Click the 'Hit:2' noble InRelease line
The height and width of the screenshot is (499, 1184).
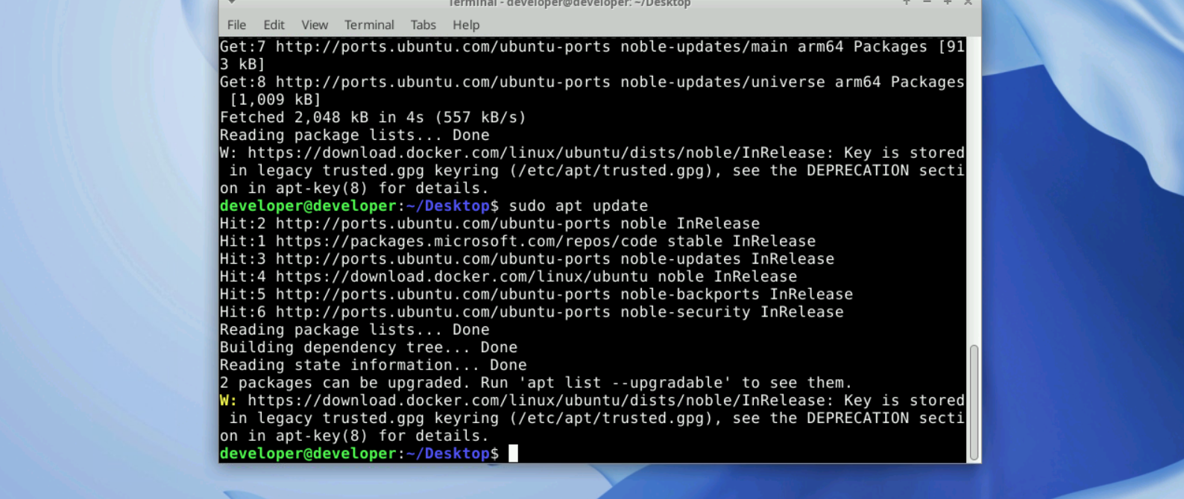point(490,223)
